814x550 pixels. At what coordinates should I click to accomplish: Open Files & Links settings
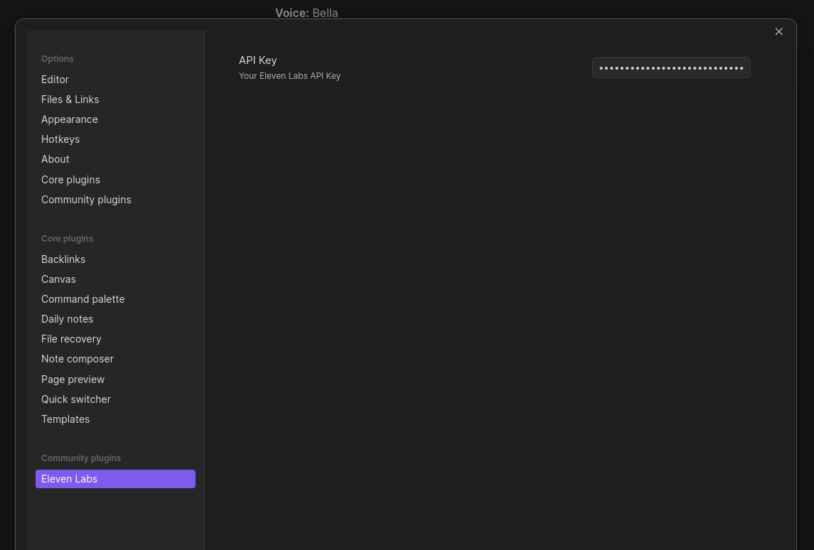70,99
